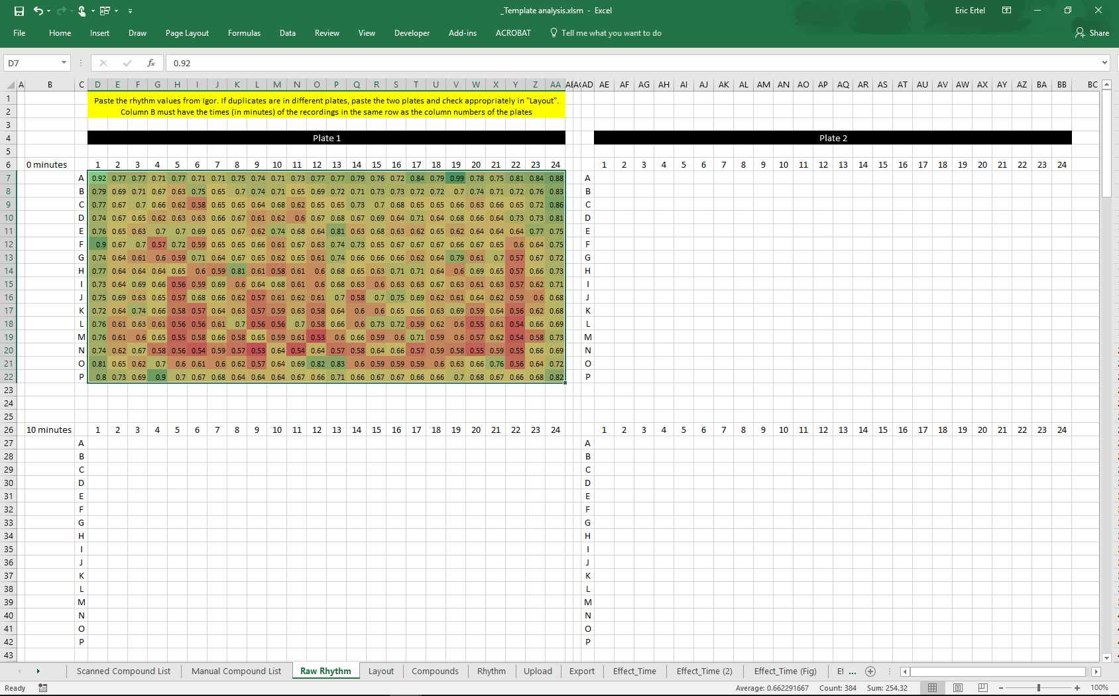Click the Share person icon
The height and width of the screenshot is (696, 1119).
[x=1080, y=32]
